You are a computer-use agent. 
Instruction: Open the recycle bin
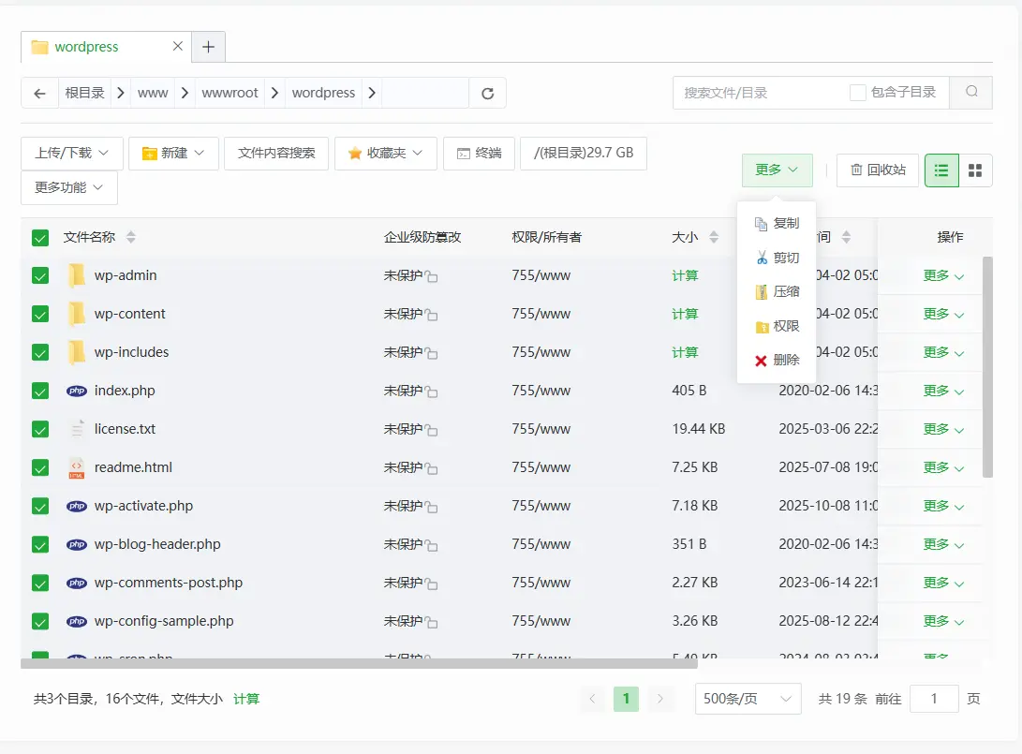pos(878,170)
